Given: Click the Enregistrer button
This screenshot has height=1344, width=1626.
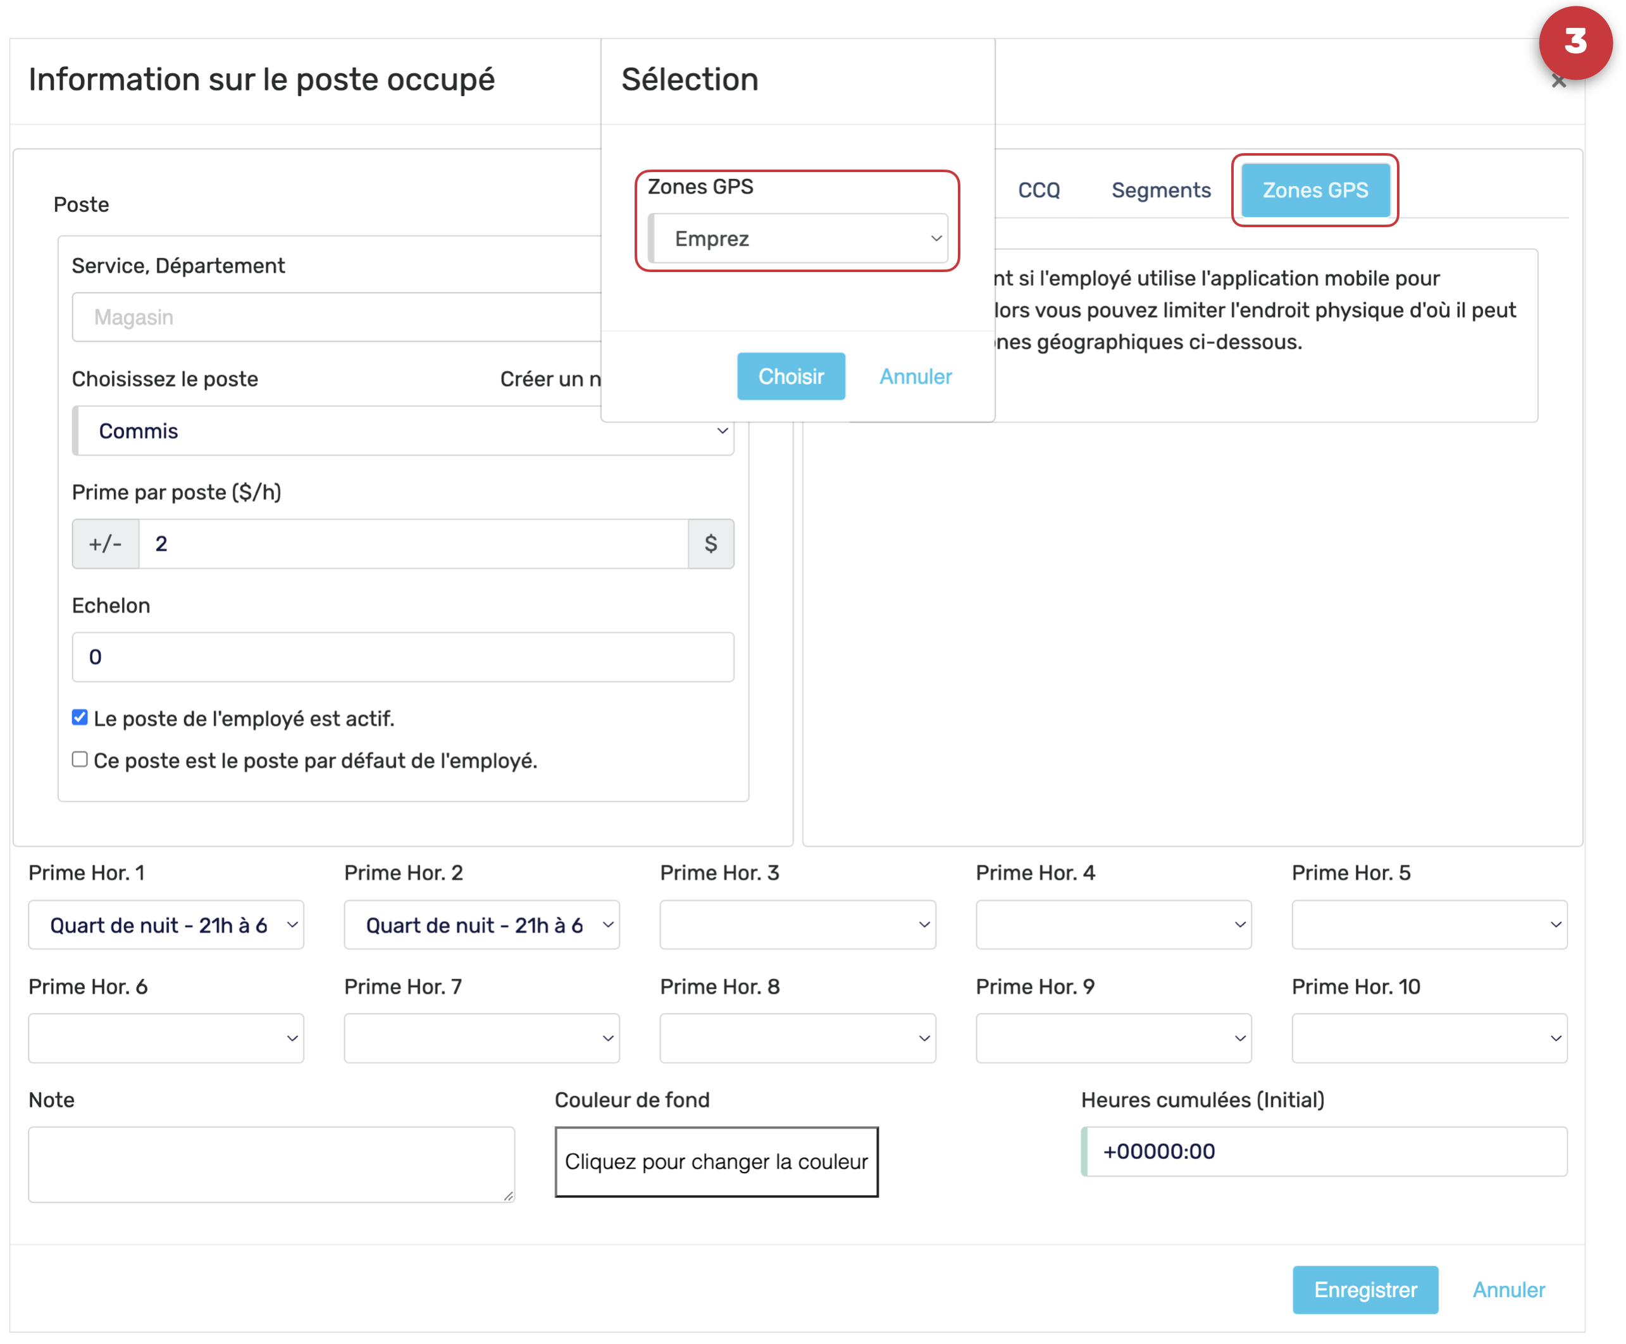Looking at the screenshot, I should [x=1365, y=1289].
